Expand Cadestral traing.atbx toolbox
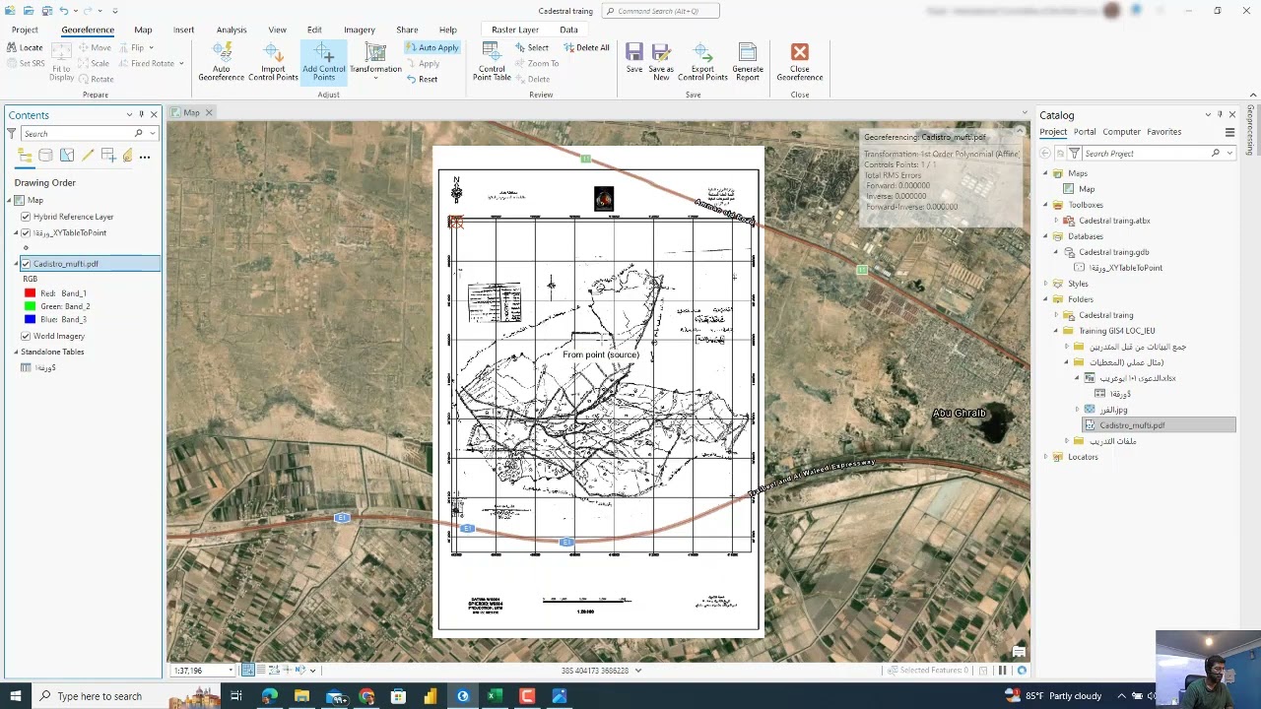The image size is (1261, 709). 1056,221
